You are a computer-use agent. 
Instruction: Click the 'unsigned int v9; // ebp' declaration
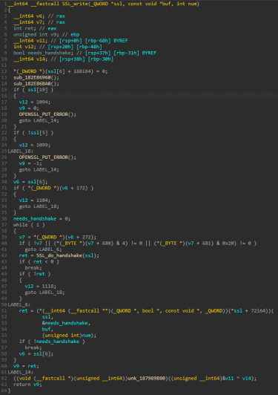(x=47, y=34)
